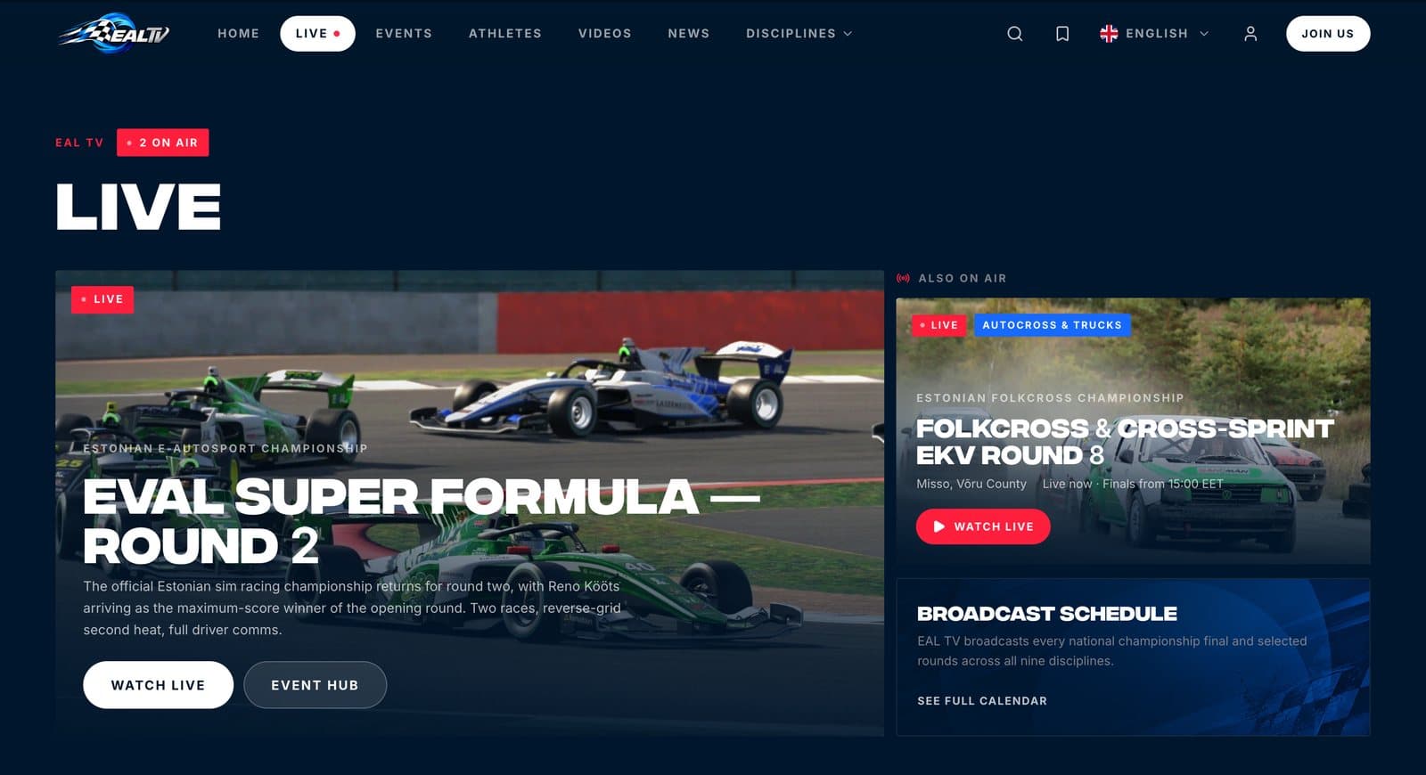Click the Also On Air label
Image resolution: width=1426 pixels, height=775 pixels.
pyautogui.click(x=963, y=279)
